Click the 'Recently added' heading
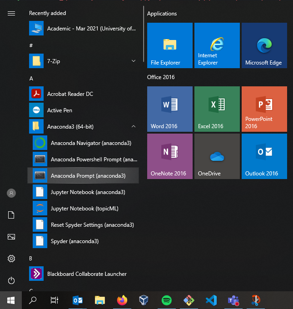This screenshot has width=293, height=309. point(48,13)
